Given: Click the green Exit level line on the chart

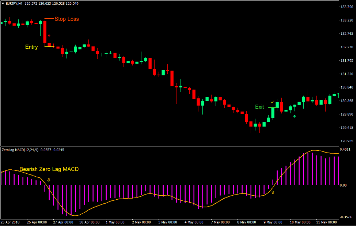Looking at the screenshot, I should click(x=273, y=108).
